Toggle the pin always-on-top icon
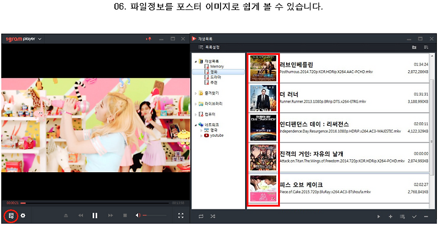Image resolution: width=440 pixels, height=226 pixels. tap(148, 39)
